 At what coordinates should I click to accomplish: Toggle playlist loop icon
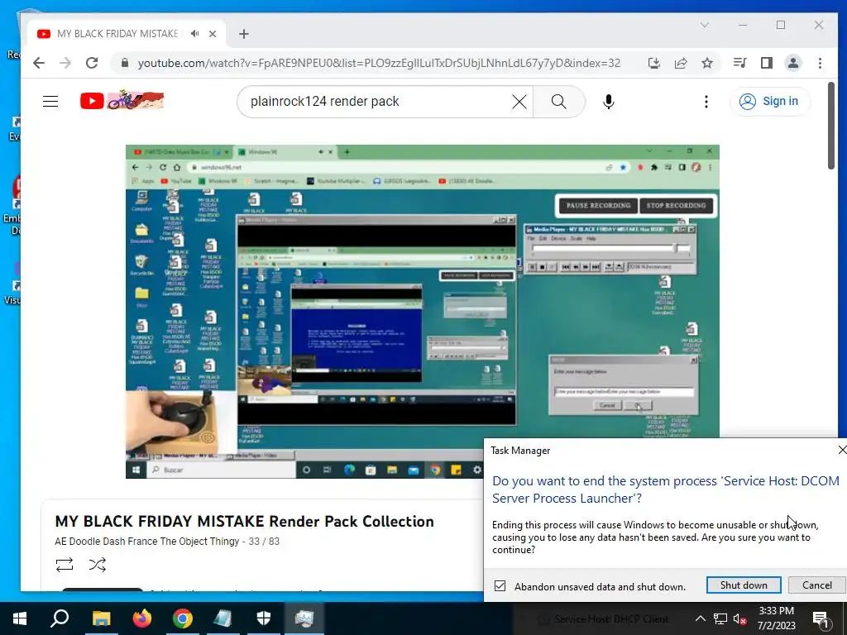[x=65, y=565]
